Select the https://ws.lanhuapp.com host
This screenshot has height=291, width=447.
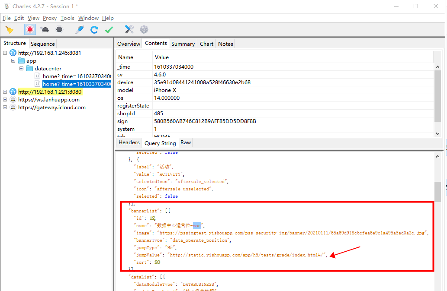point(49,100)
